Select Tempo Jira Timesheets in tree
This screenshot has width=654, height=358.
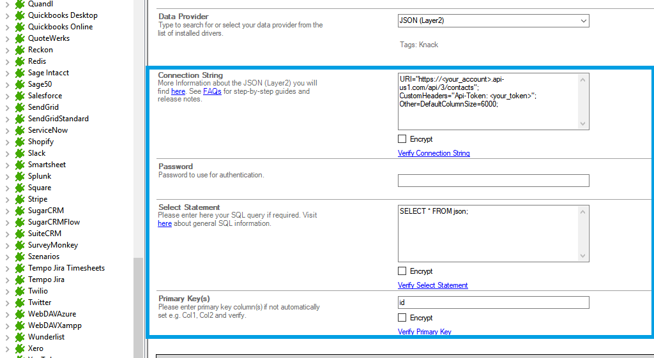click(66, 268)
